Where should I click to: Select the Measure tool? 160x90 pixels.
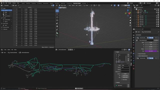[57, 33]
